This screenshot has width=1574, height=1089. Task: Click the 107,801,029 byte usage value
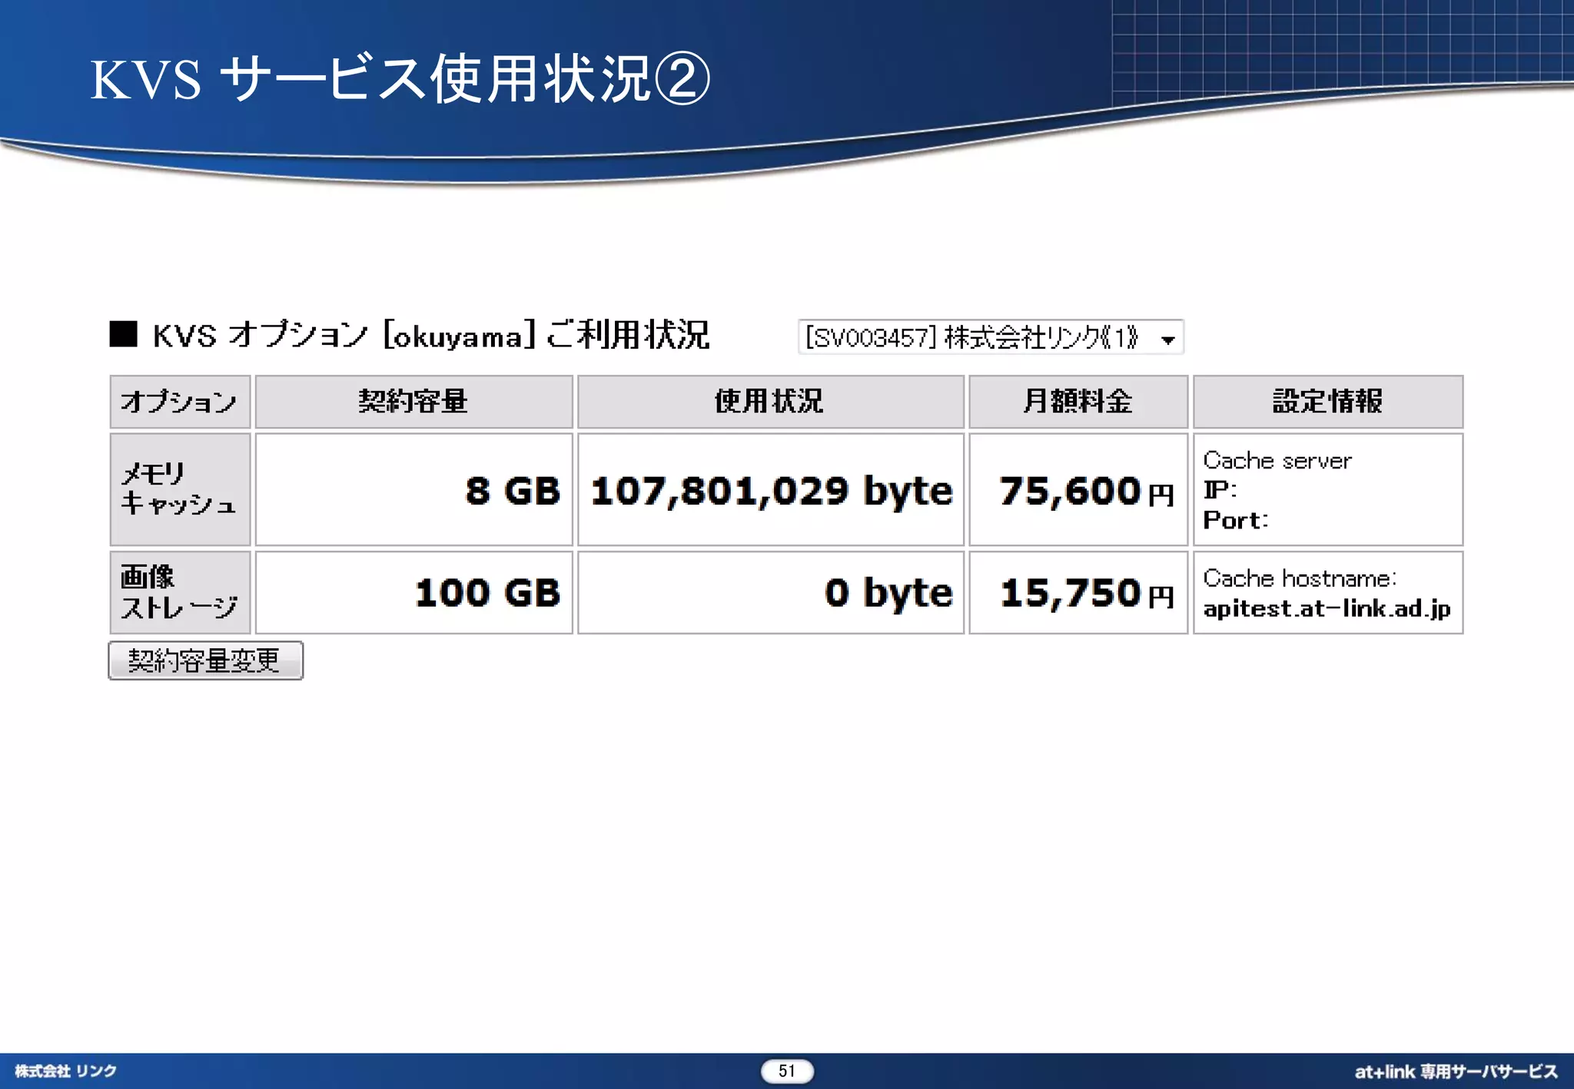click(772, 491)
